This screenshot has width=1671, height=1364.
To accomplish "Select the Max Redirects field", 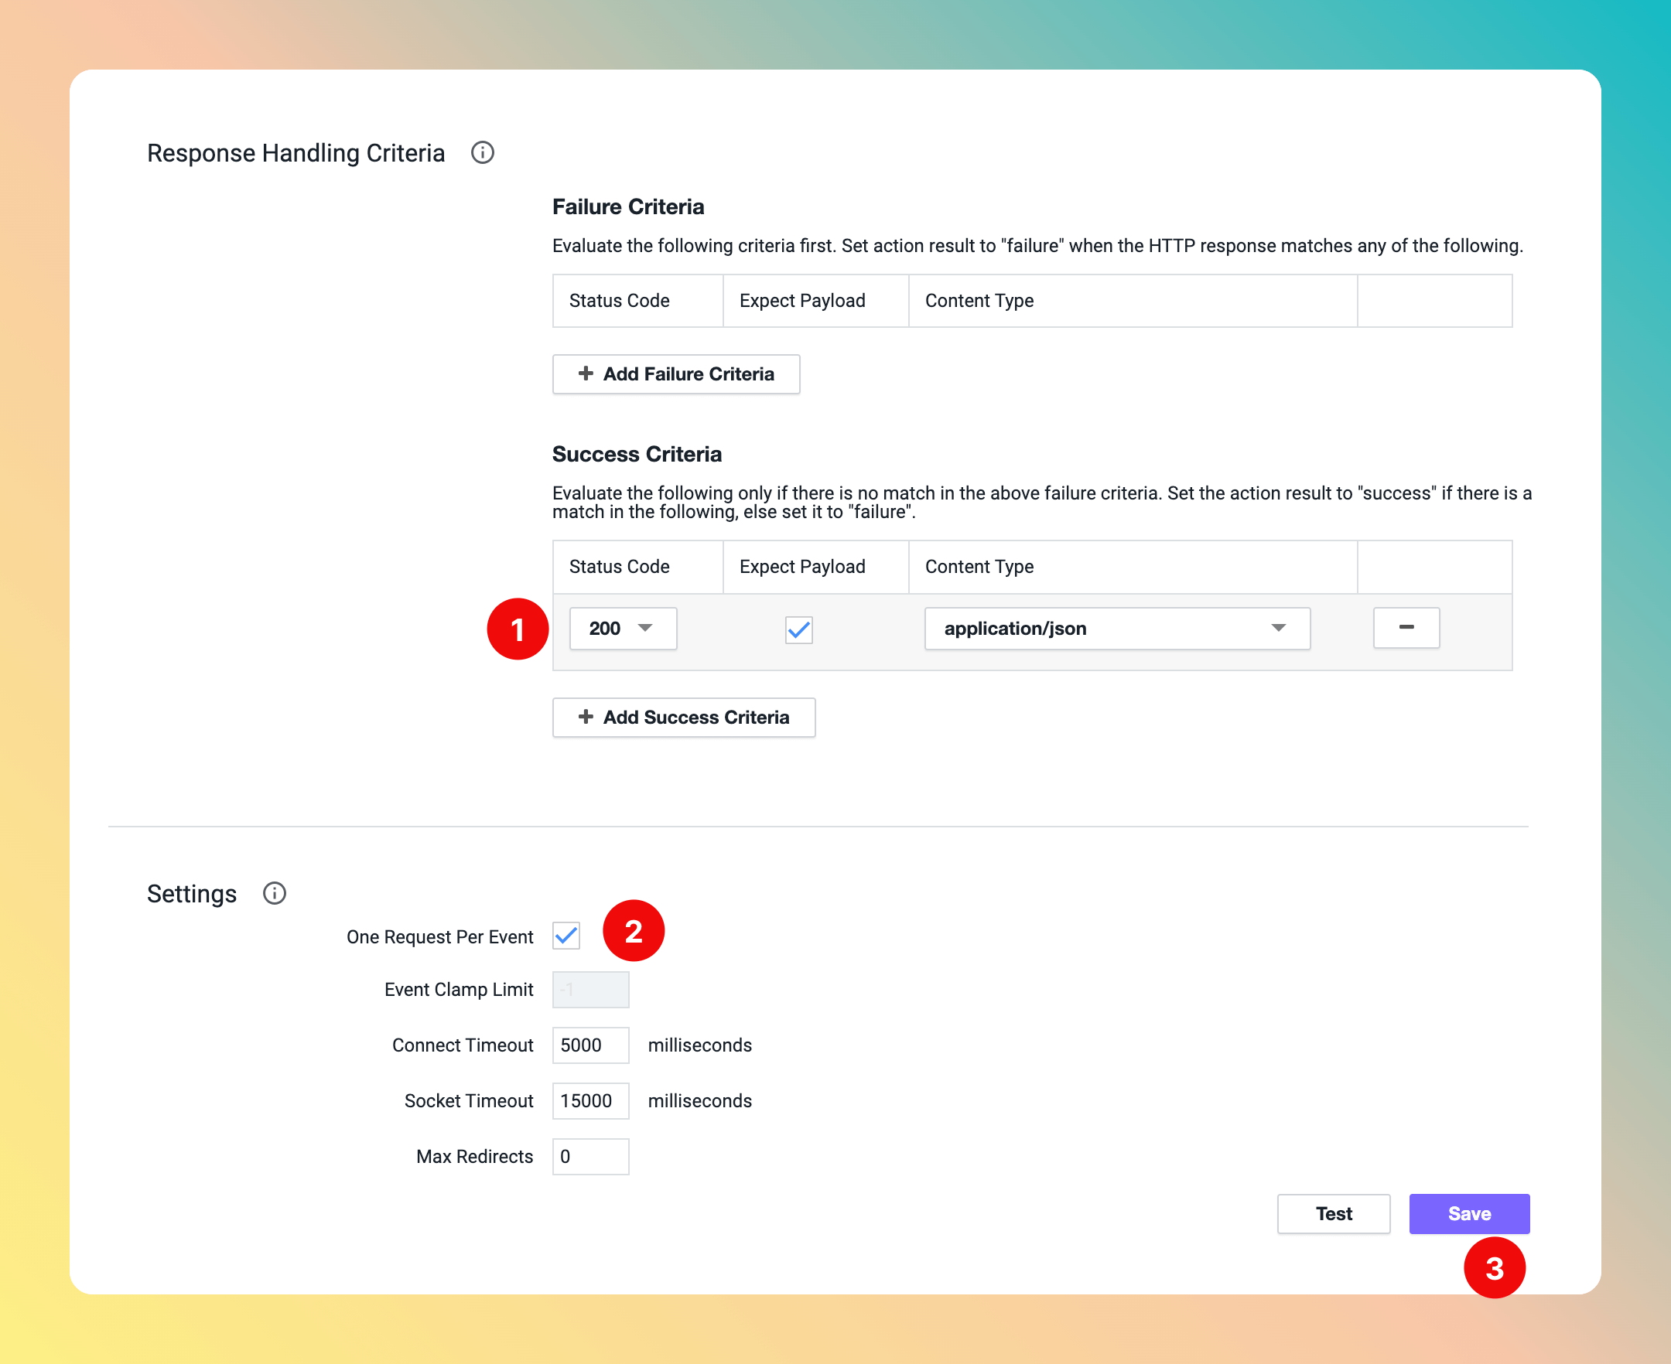I will [x=590, y=1158].
